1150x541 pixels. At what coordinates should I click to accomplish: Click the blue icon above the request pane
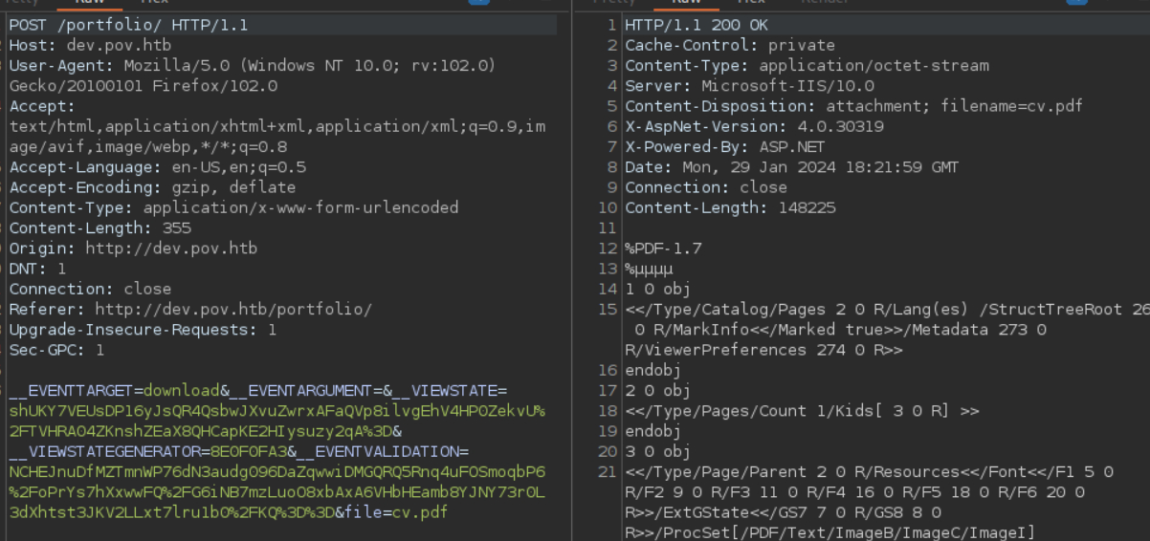(x=478, y=2)
